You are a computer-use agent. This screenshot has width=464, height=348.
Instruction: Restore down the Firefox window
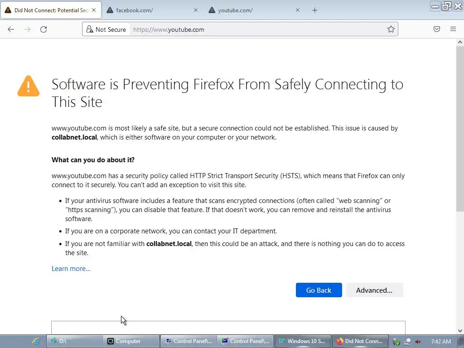click(x=446, y=6)
